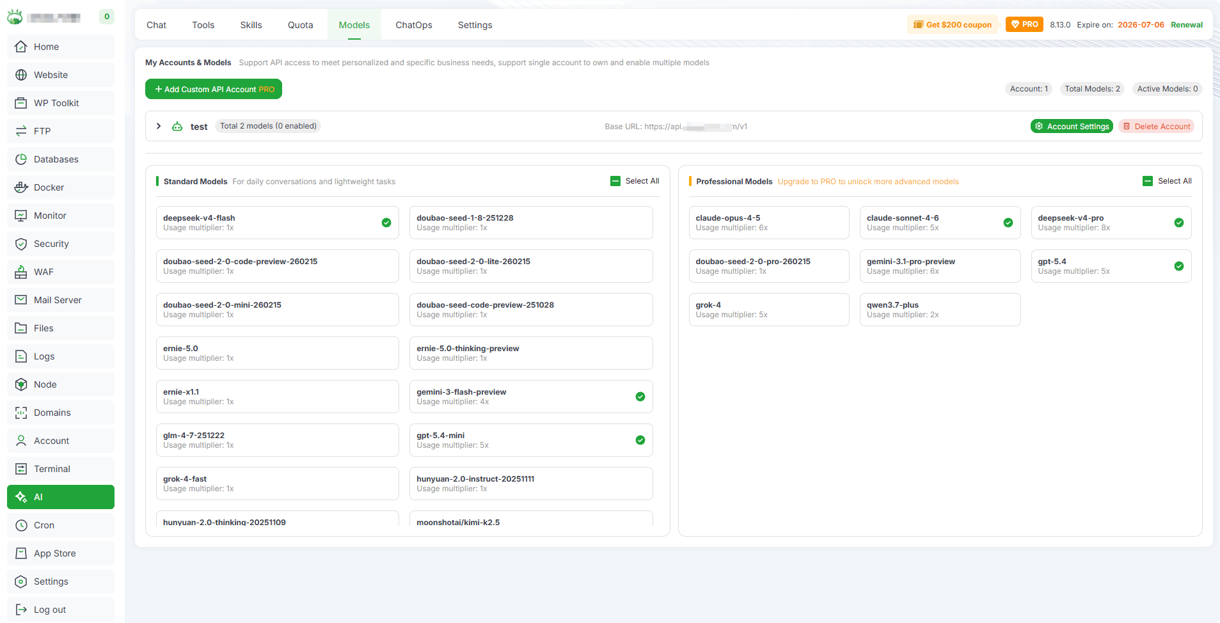The image size is (1220, 623).
Task: Click the App Store icon
Action: (21, 553)
